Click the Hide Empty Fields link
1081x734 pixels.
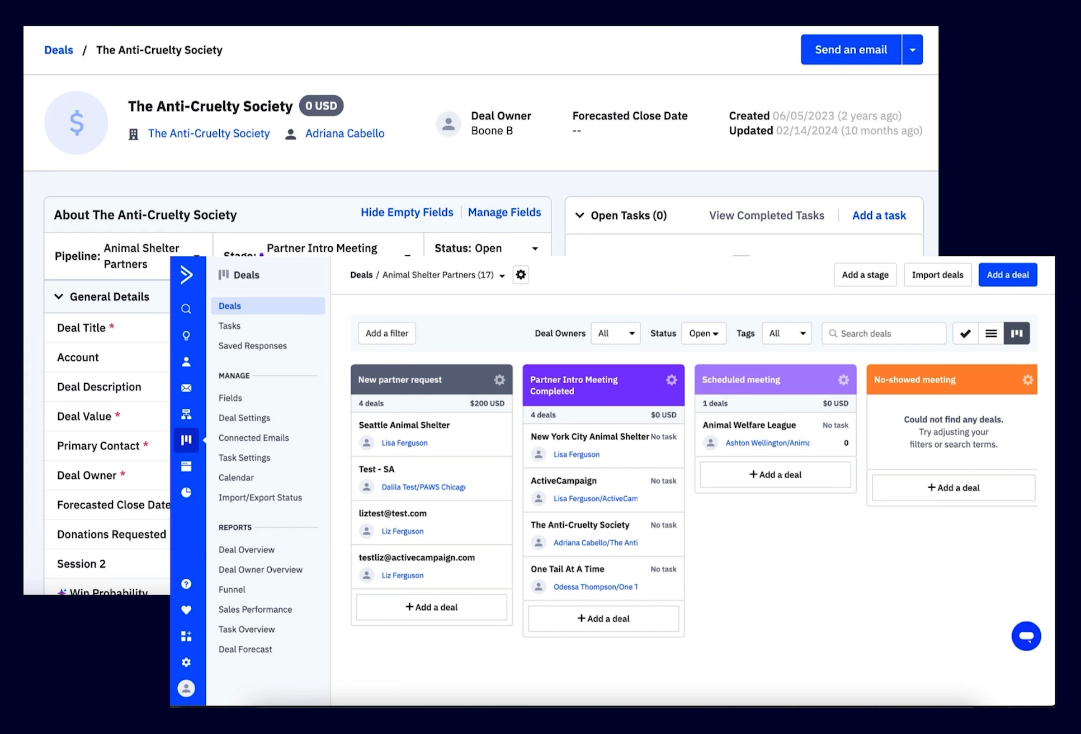click(407, 212)
